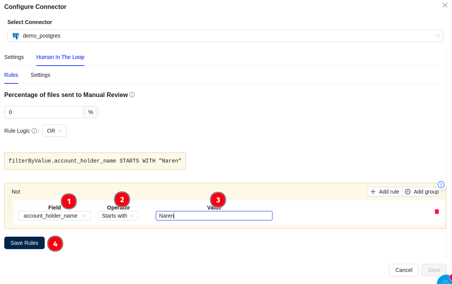Open the Rule Logic OR dropdown

click(54, 131)
